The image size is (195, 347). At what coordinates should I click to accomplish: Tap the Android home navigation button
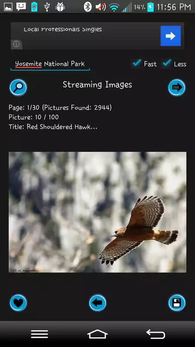pyautogui.click(x=97, y=334)
